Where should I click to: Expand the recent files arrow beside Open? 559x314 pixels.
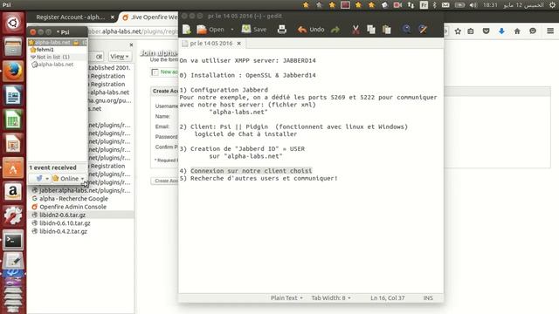[232, 30]
